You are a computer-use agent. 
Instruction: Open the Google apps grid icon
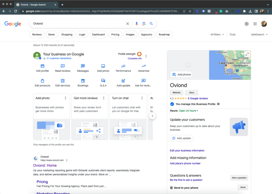coord(255,24)
